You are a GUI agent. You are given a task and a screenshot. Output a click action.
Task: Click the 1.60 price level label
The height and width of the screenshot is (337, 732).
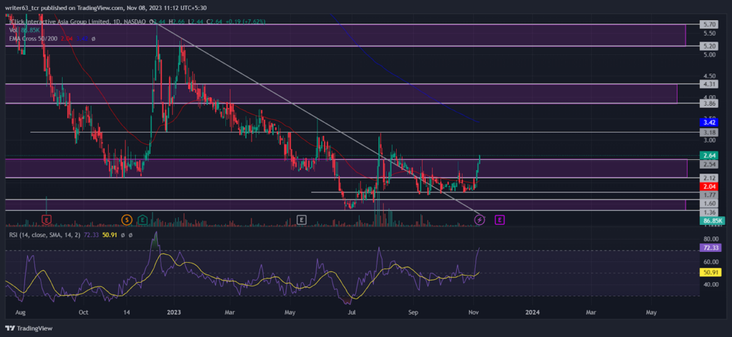coord(711,203)
